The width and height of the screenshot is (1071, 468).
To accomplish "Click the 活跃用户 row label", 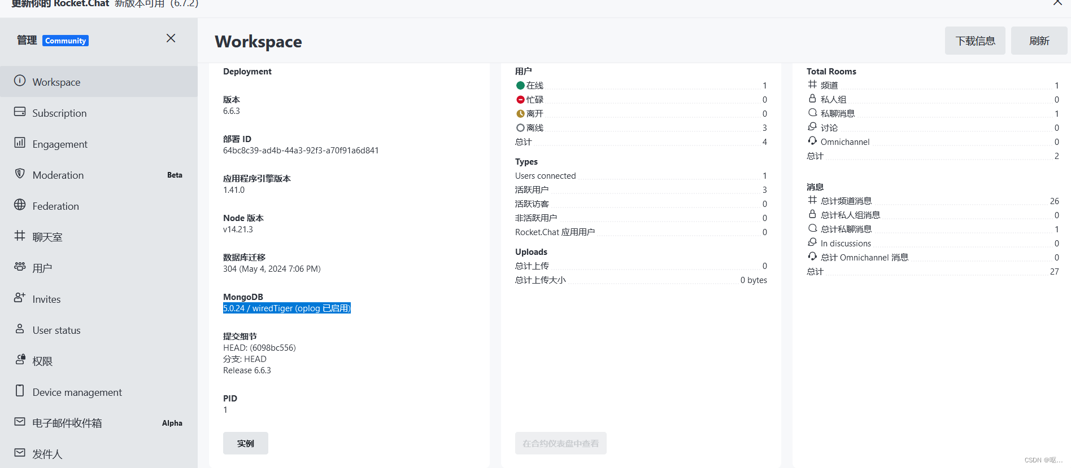I will pos(532,189).
